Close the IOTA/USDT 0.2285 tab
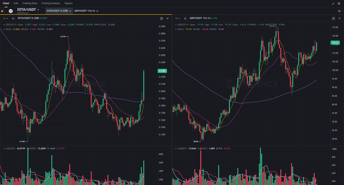The image size is (344, 185). click(x=70, y=11)
